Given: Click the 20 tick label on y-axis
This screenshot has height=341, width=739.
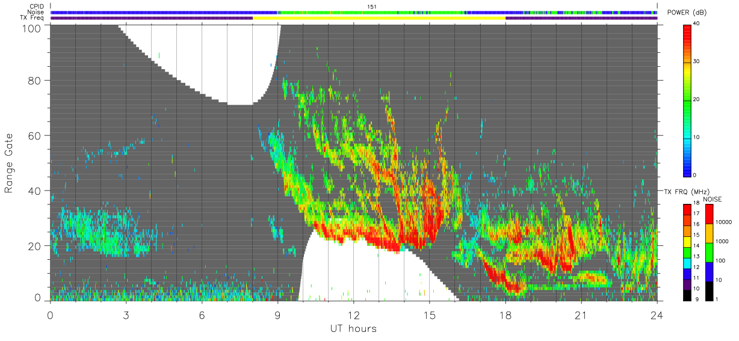Looking at the screenshot, I should pos(34,246).
